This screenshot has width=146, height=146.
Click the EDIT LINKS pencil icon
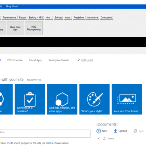tap(78, 60)
